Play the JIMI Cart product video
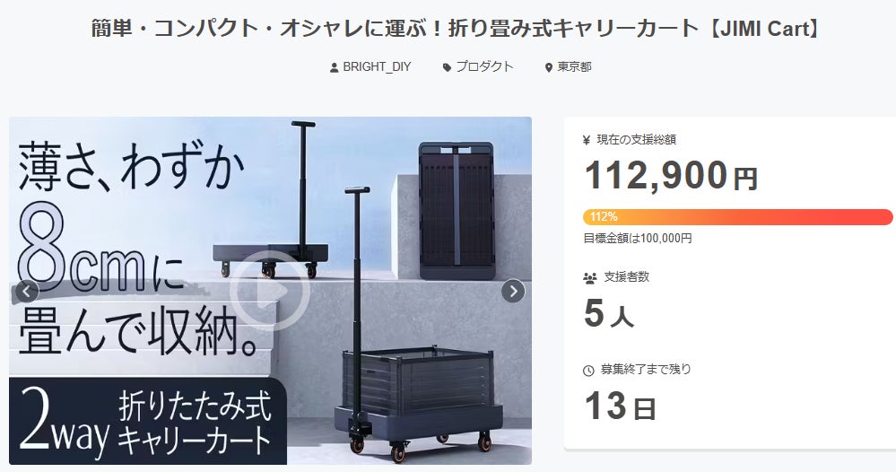The height and width of the screenshot is (472, 896). point(270,291)
